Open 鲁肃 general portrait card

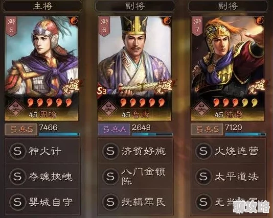(x=134, y=69)
